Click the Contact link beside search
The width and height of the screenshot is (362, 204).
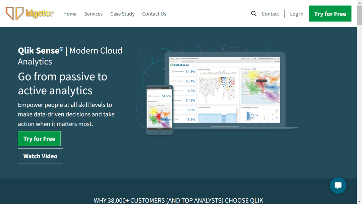pyautogui.click(x=270, y=14)
